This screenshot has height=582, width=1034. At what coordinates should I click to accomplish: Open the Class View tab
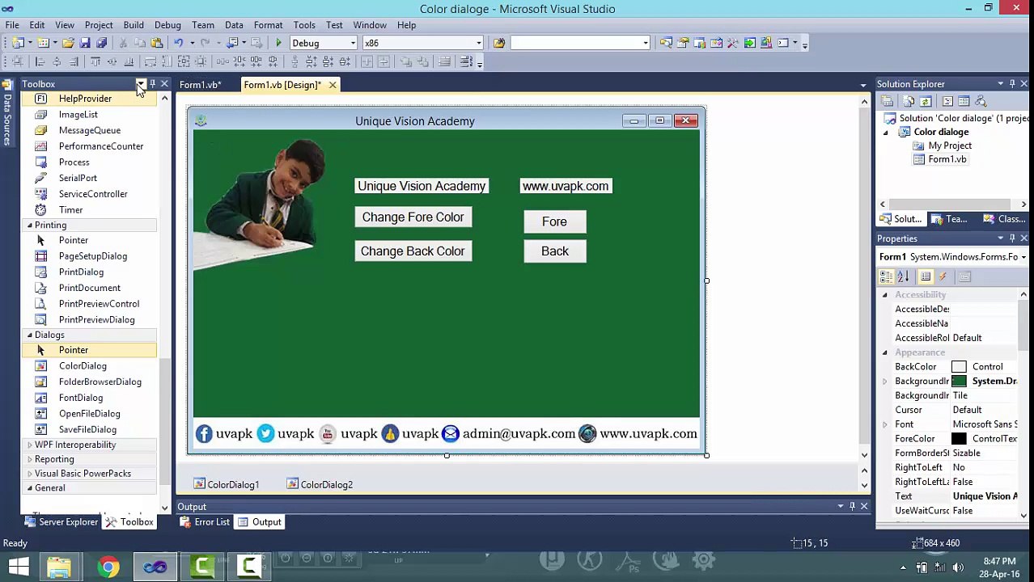pyautogui.click(x=1006, y=219)
